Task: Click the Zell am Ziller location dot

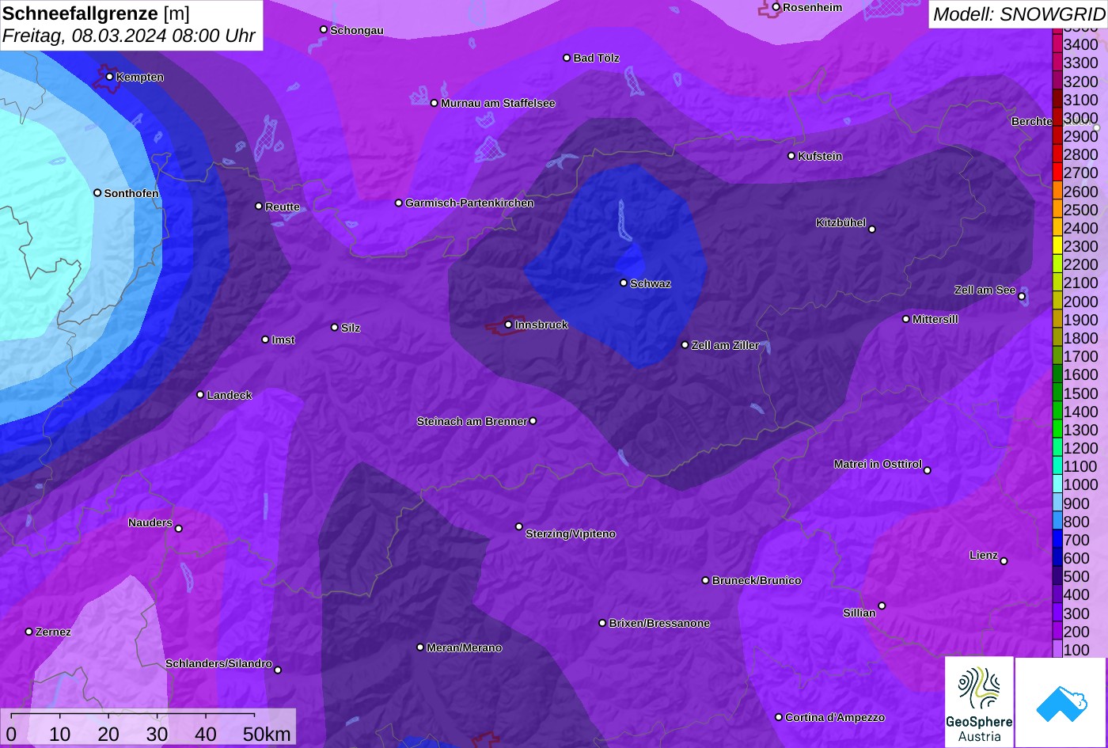Action: tap(685, 345)
